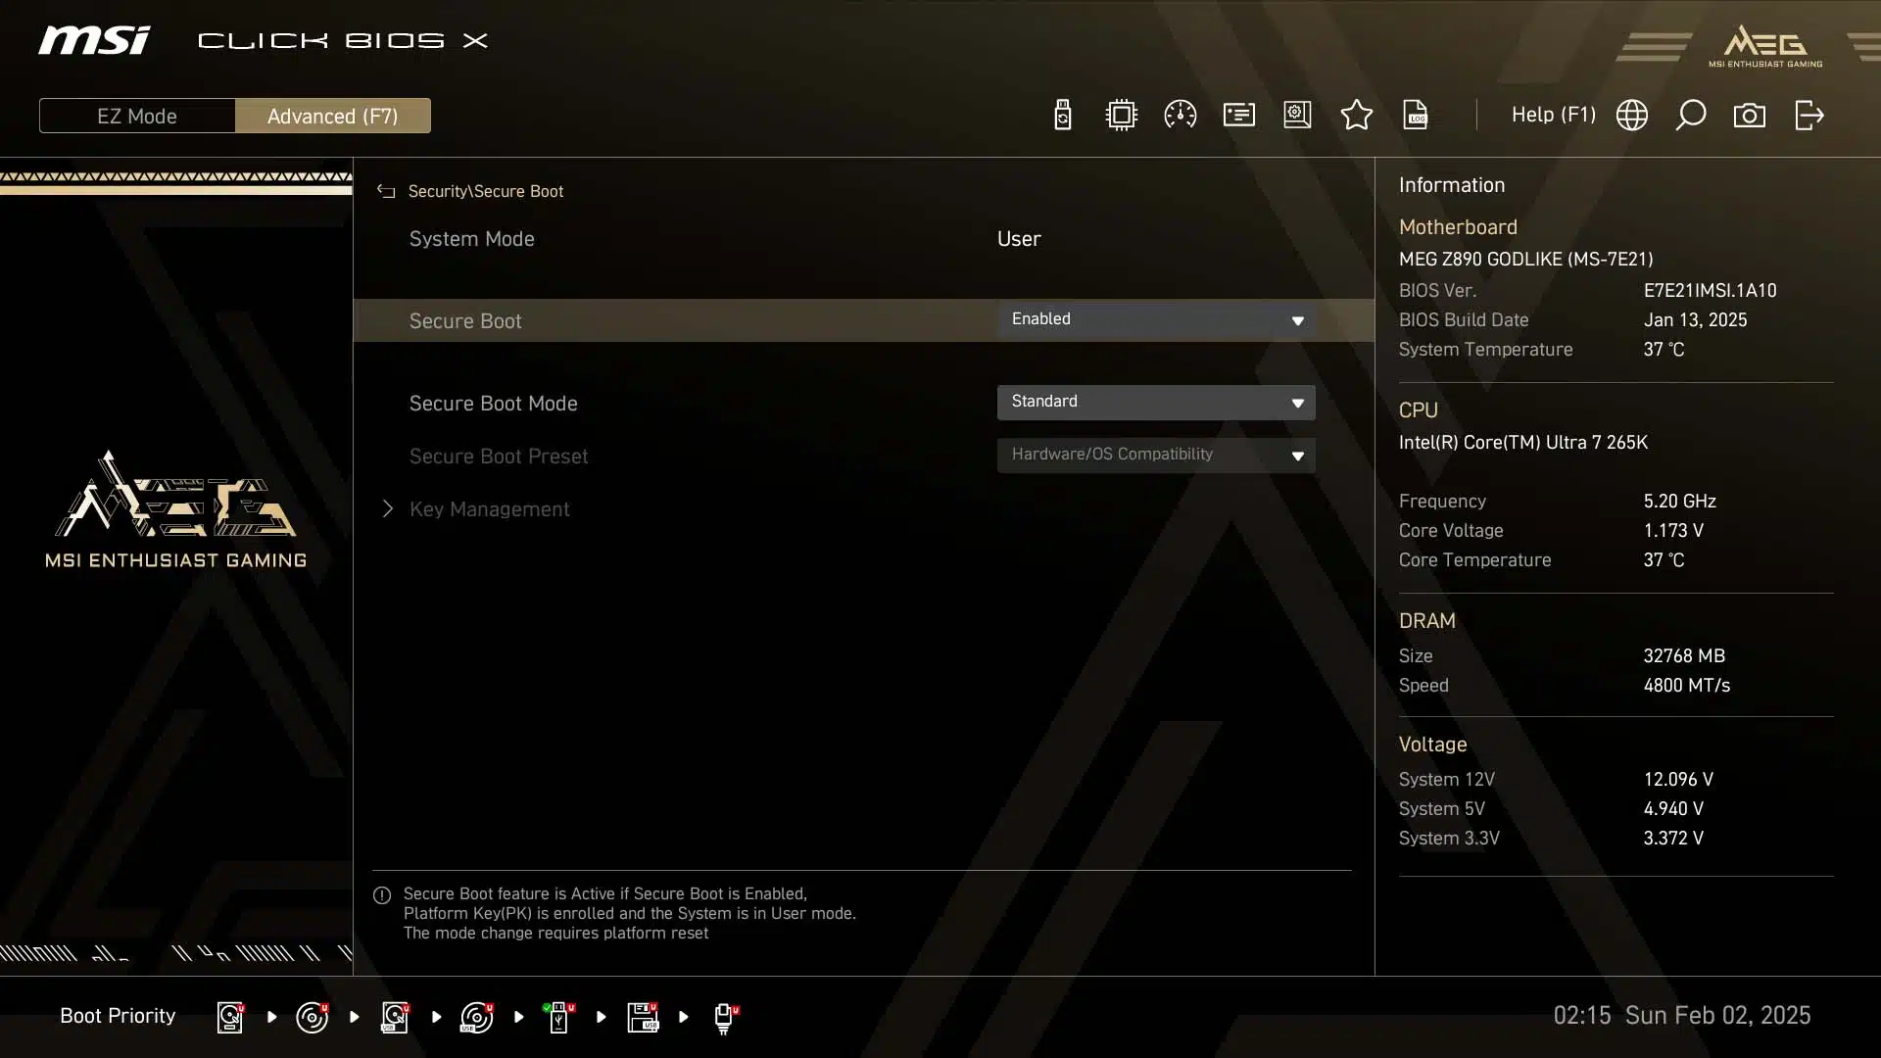Image resolution: width=1881 pixels, height=1058 pixels.
Task: Open the CPU chip settings icon
Action: pos(1121,116)
